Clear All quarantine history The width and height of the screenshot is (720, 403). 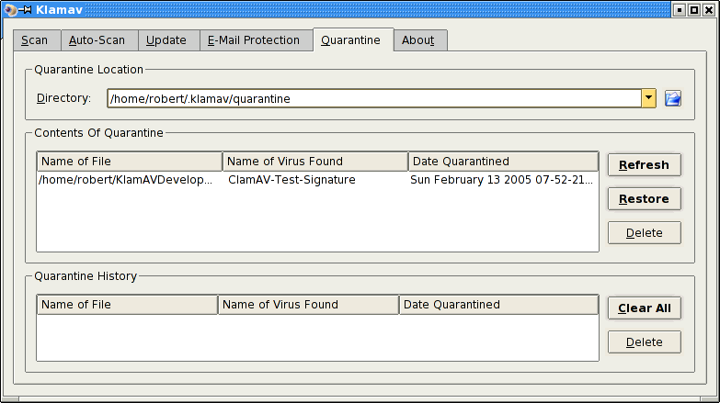coord(645,308)
